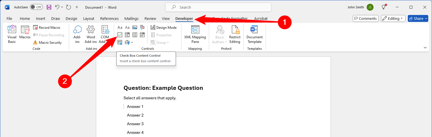
Task: Open Undo history dropdown arrow
Action: [x=62, y=7]
